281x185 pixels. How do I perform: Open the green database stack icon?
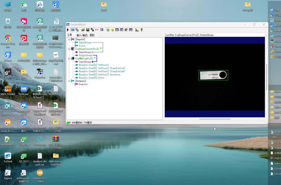point(108,30)
